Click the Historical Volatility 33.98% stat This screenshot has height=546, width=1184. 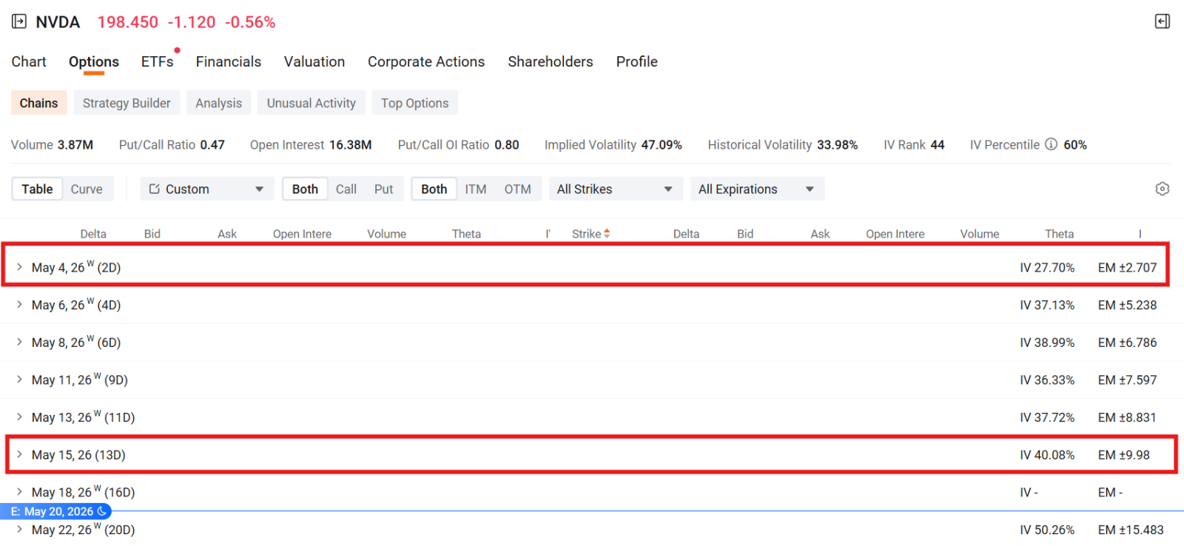point(783,144)
